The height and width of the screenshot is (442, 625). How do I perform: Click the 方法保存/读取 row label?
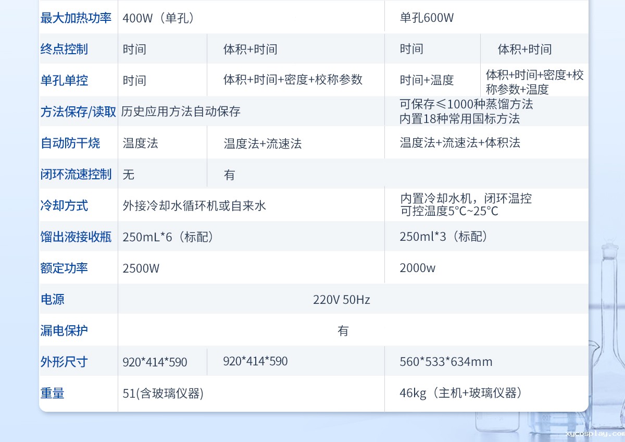[x=78, y=112]
